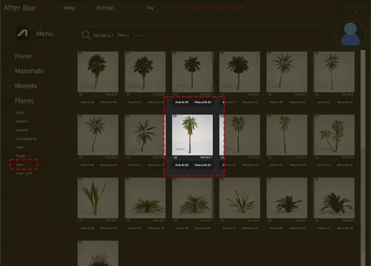
Task: Click Manual Ex UE under Palm027
Action: point(203,165)
